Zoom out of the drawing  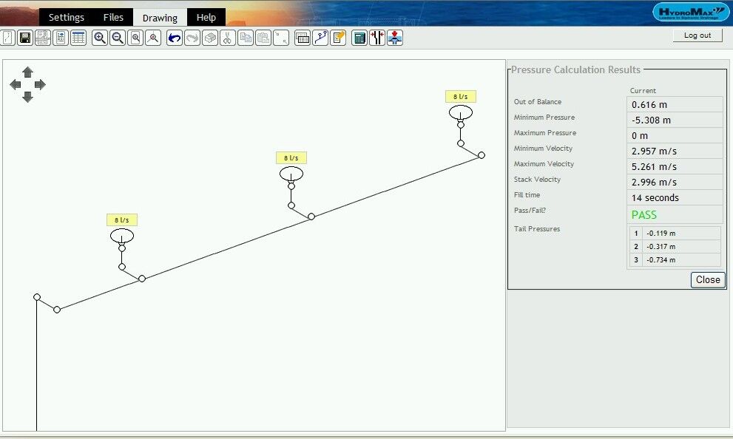coord(117,38)
